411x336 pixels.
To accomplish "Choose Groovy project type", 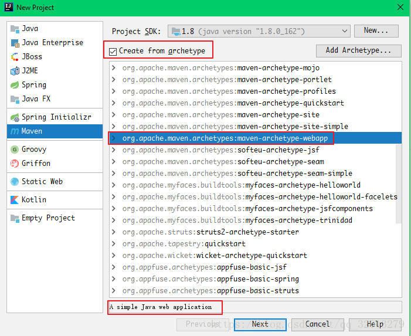I will point(55,150).
